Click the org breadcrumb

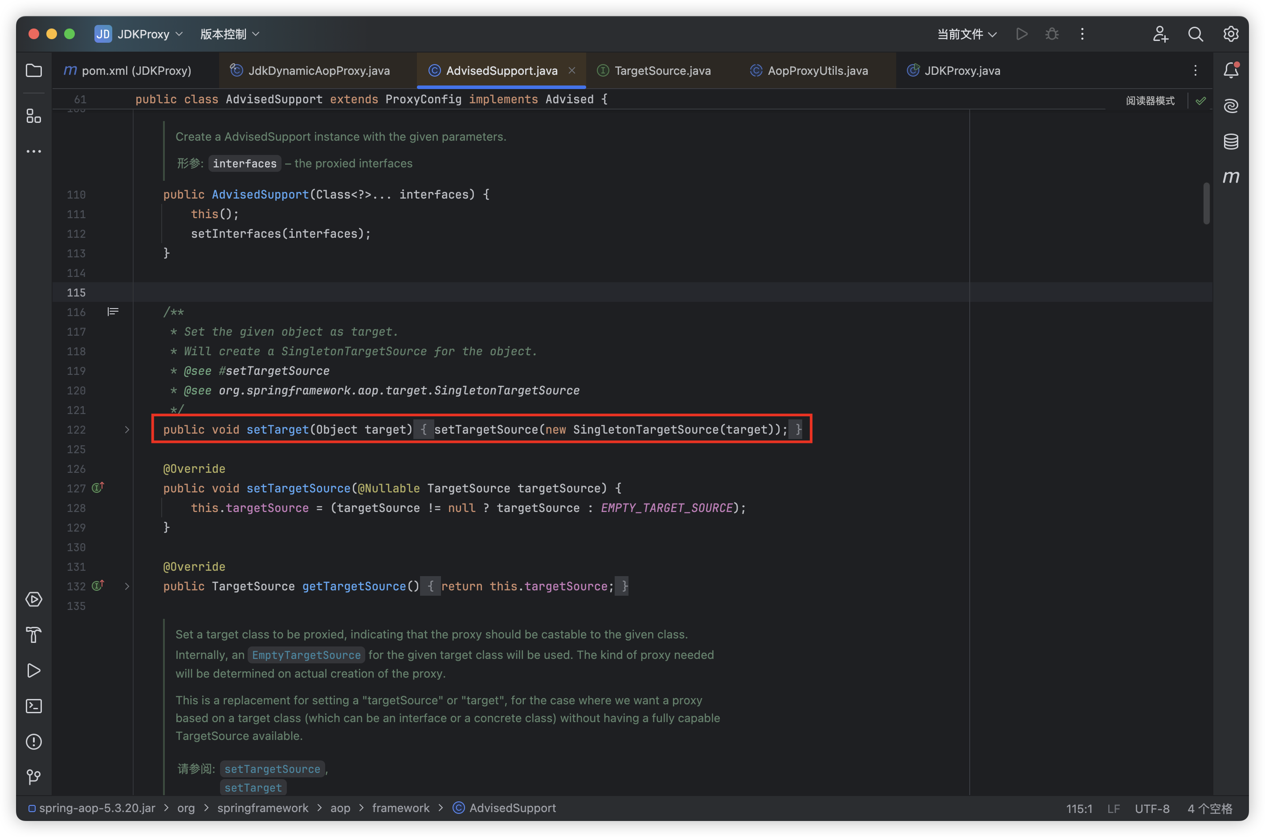pyautogui.click(x=186, y=808)
